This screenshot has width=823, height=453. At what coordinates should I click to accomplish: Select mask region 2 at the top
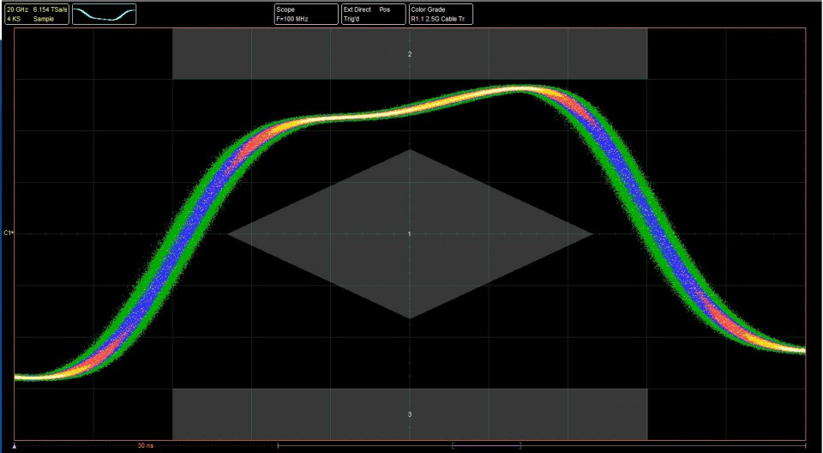coord(410,54)
